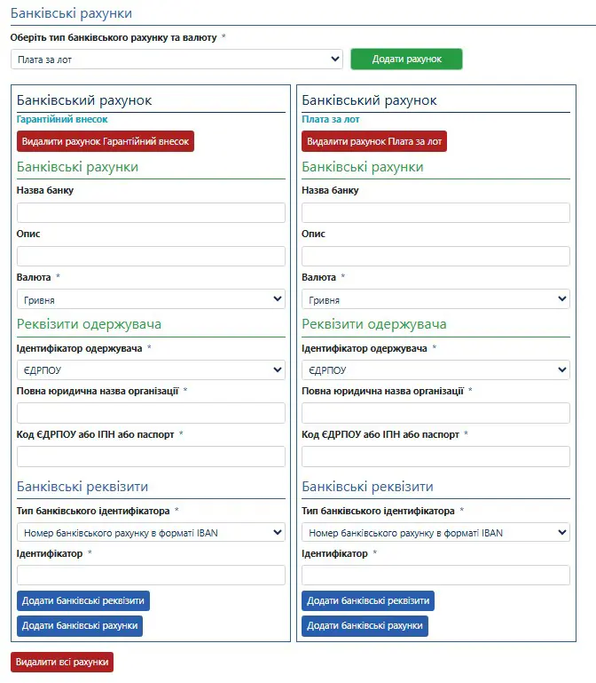596x683 pixels.
Task: Click Назва банку field in right account
Action: click(x=435, y=213)
